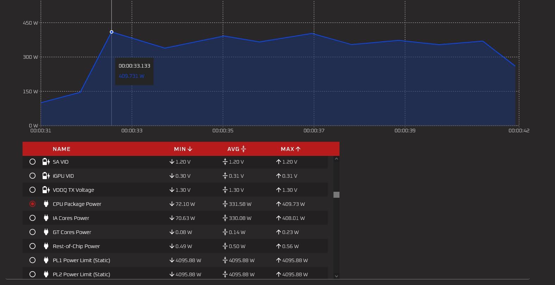Screen dimensions: 555x285
Task: Click the plug icon beside IA Cores Power
Action: point(46,218)
